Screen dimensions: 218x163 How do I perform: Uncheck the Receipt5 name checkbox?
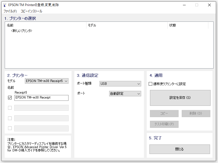pos(10,98)
